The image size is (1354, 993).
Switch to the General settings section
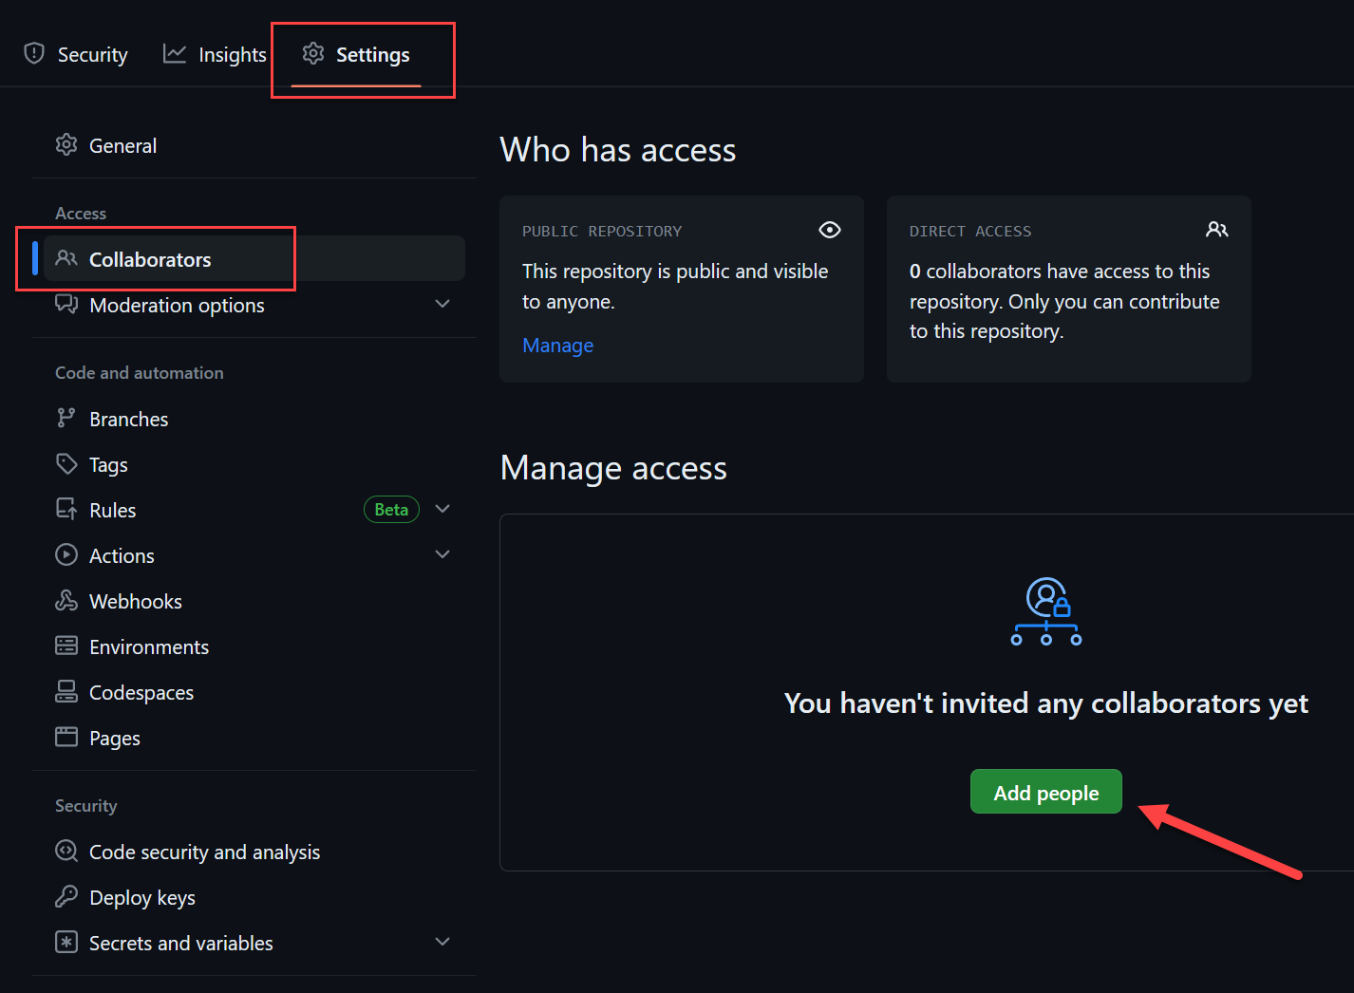[x=122, y=144]
